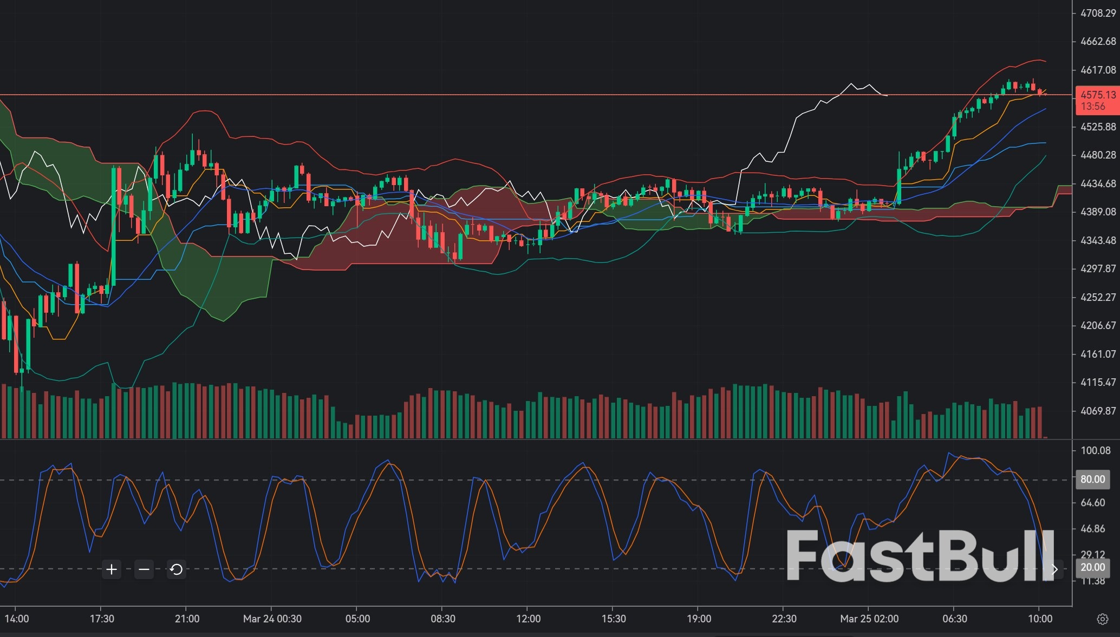Click the 20.00 oversold level label
This screenshot has width=1120, height=637.
pyautogui.click(x=1094, y=567)
